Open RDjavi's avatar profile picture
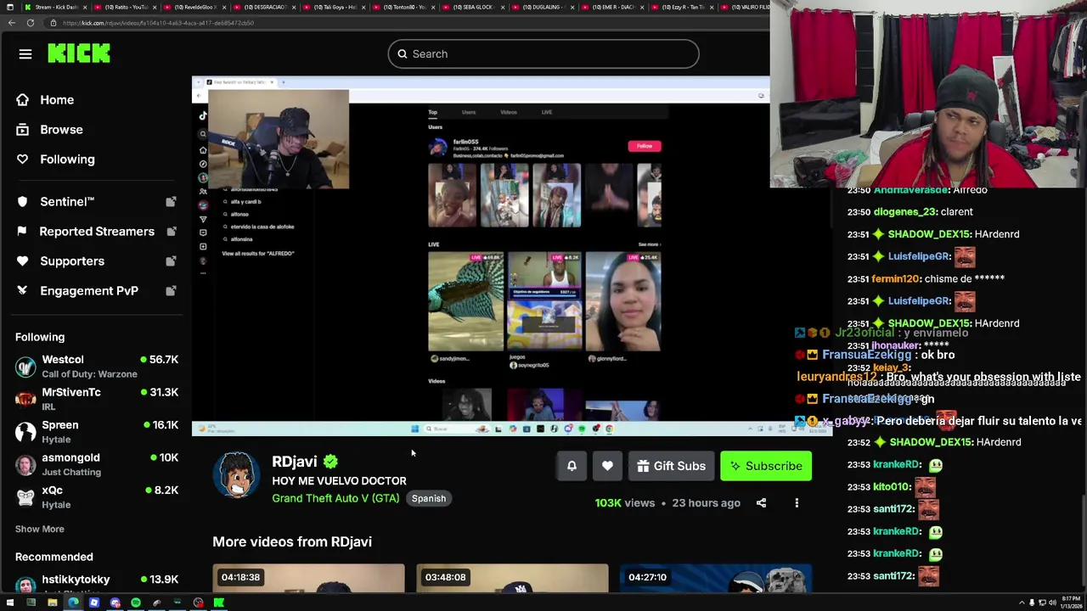 pyautogui.click(x=236, y=475)
